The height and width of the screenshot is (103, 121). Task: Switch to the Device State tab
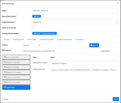pyautogui.click(x=32, y=39)
